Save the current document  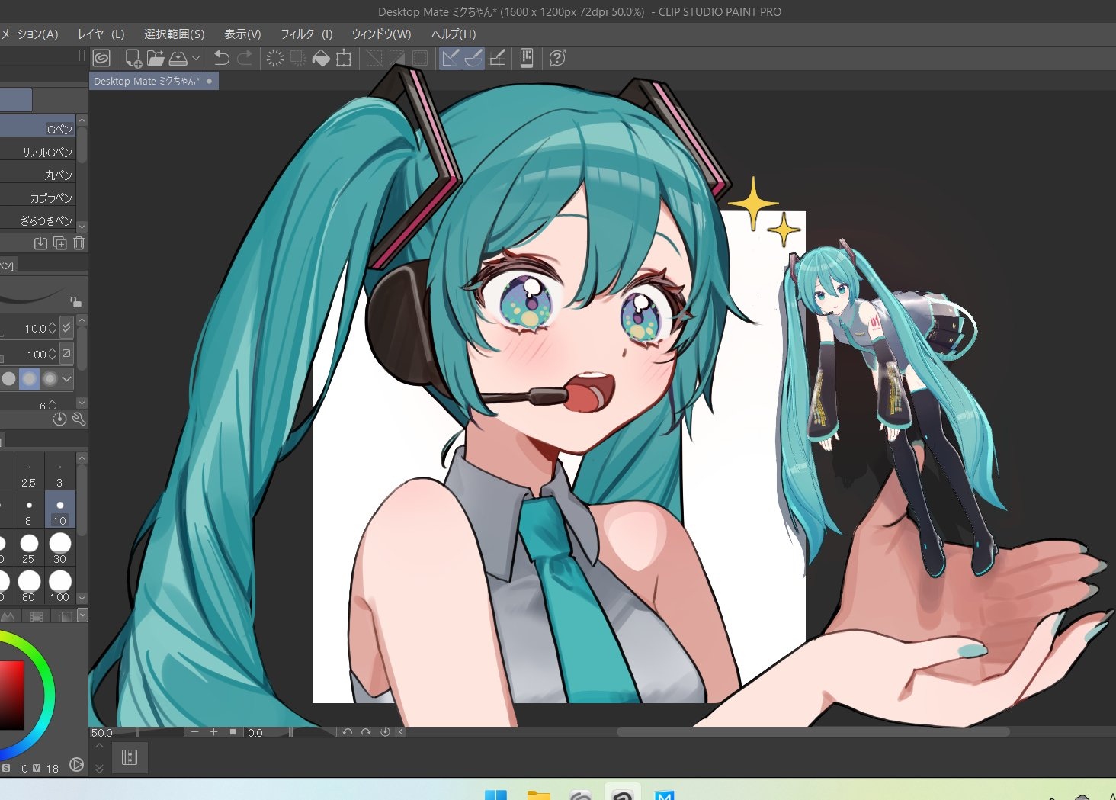pos(178,58)
